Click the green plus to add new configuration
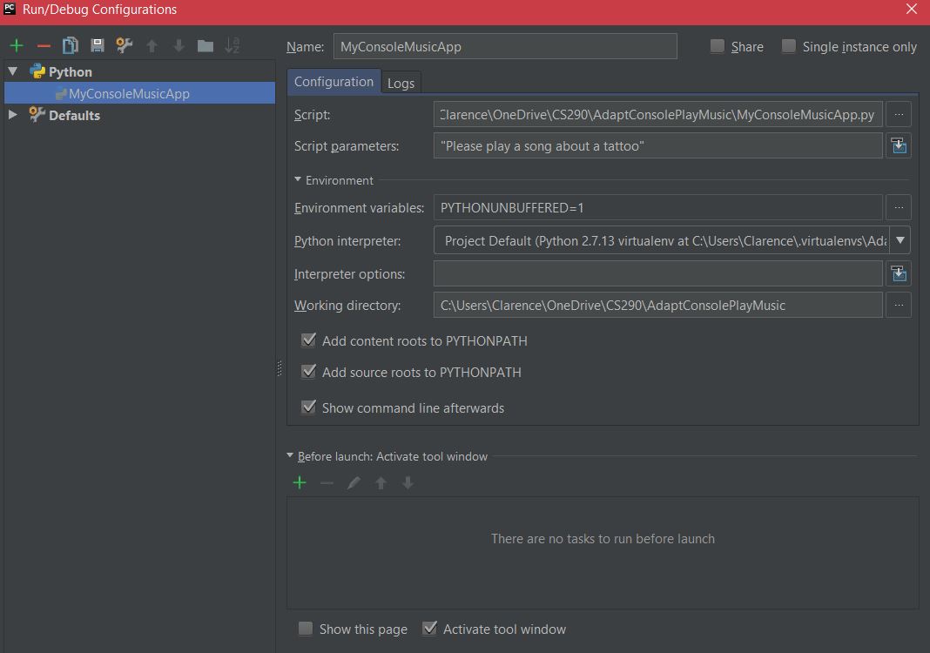This screenshot has height=653, width=930. (x=17, y=46)
